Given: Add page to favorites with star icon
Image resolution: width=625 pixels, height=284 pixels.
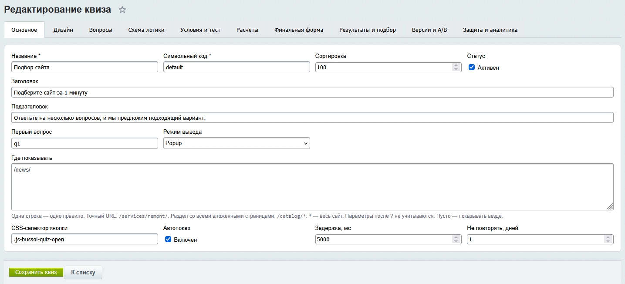Looking at the screenshot, I should point(122,10).
